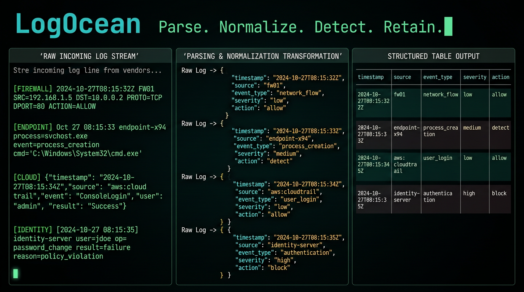The image size is (524, 292).
Task: Select the STRUCTURED TABLE OUTPUT header
Action: pyautogui.click(x=433, y=56)
